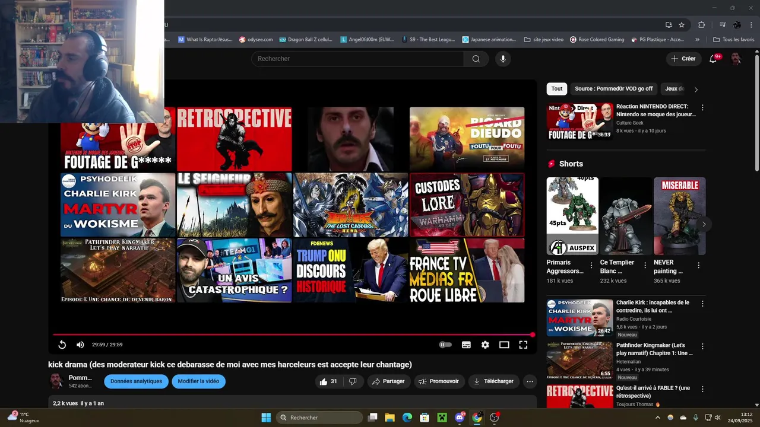Image resolution: width=760 pixels, height=427 pixels.
Task: Open Chrome extensions puzzle icon
Action: tap(701, 25)
